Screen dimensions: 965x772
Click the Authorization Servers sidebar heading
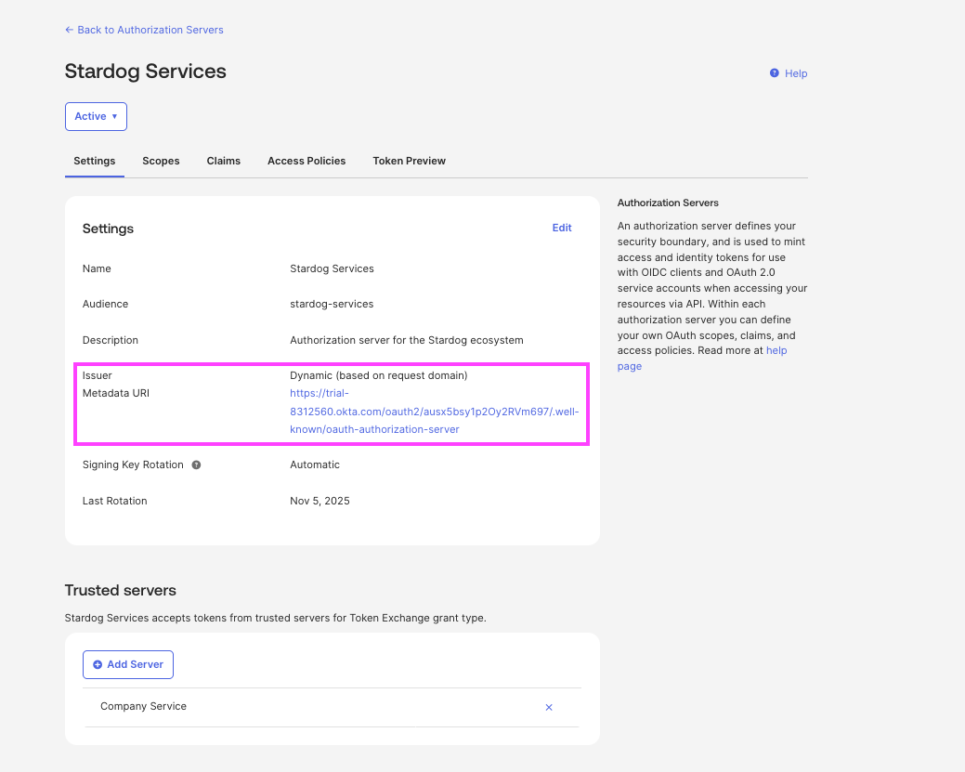(668, 203)
